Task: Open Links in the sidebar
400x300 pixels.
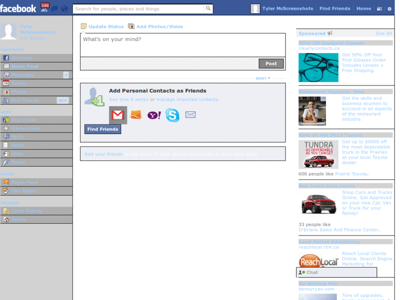Action: pos(36,153)
